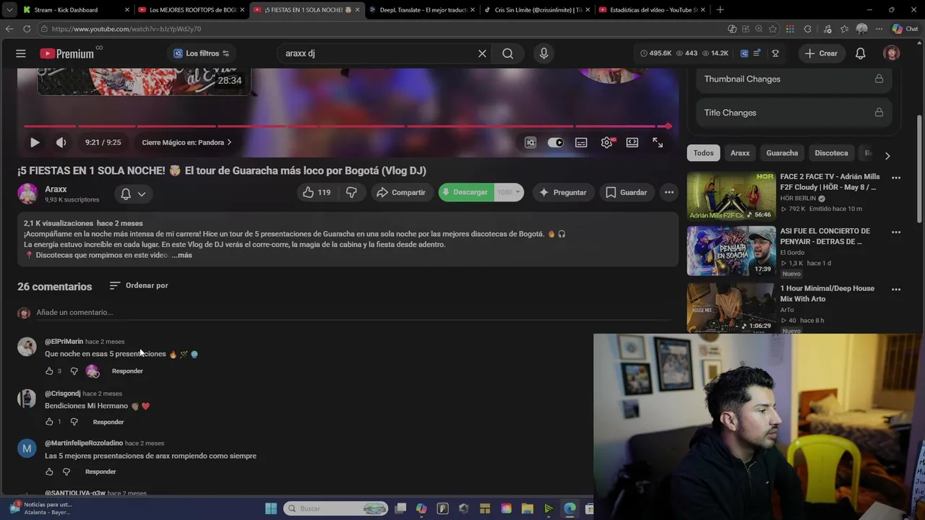Open the YouTube account avatar menu
The width and height of the screenshot is (925, 520).
891,53
